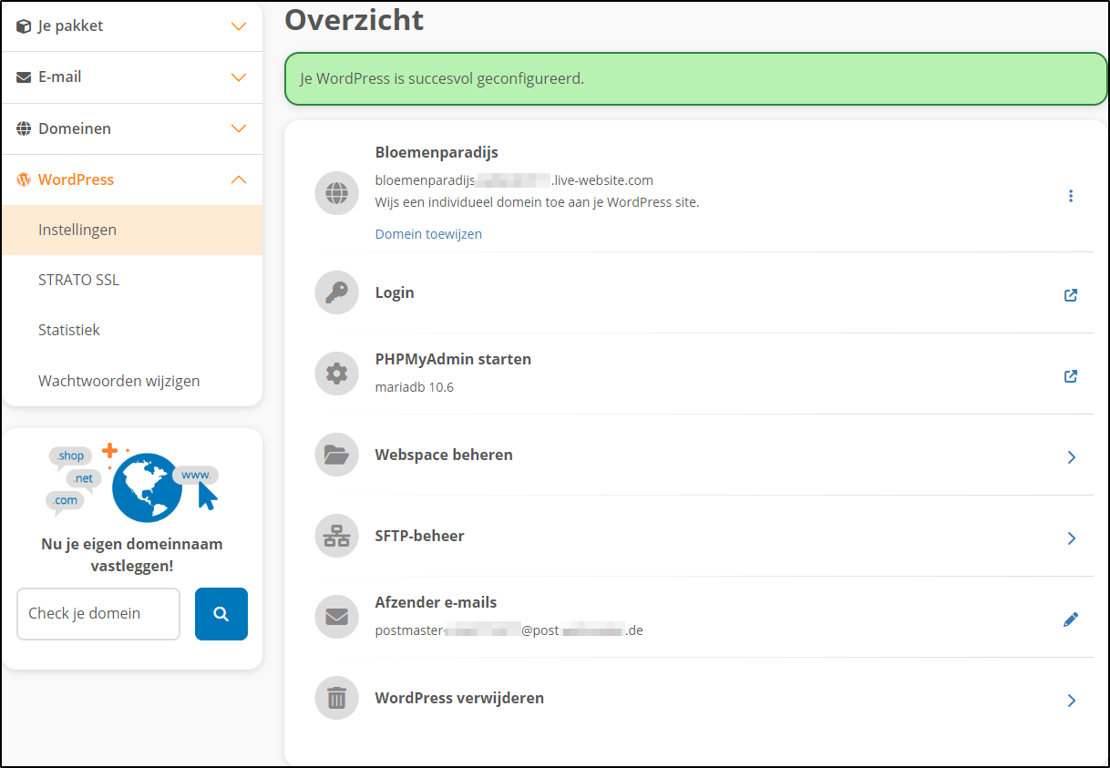Expand the Je pakket section
Image resolution: width=1110 pixels, height=768 pixels.
(132, 26)
